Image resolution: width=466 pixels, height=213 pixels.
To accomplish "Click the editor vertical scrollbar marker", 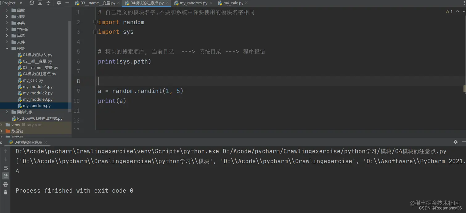I will tap(464, 88).
